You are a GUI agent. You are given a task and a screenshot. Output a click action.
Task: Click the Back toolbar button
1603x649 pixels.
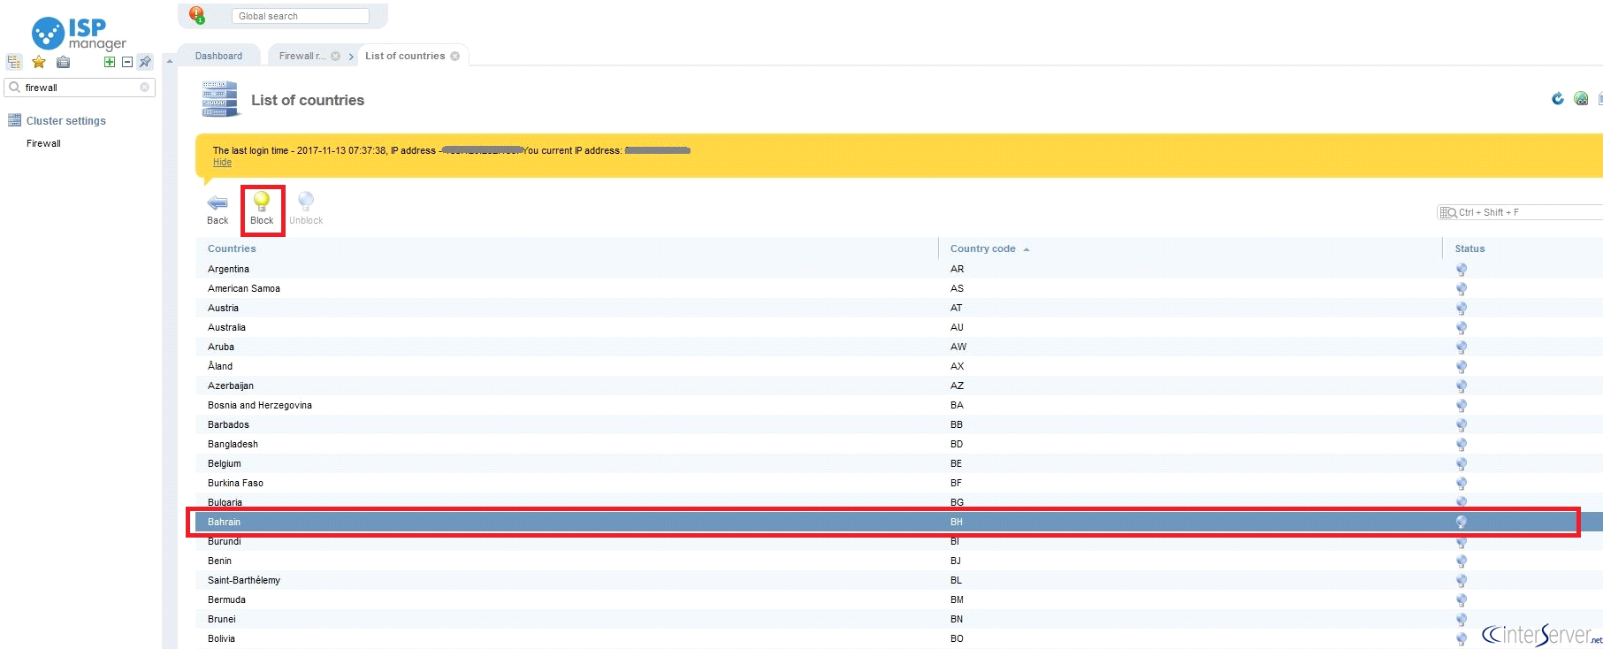[x=218, y=210]
